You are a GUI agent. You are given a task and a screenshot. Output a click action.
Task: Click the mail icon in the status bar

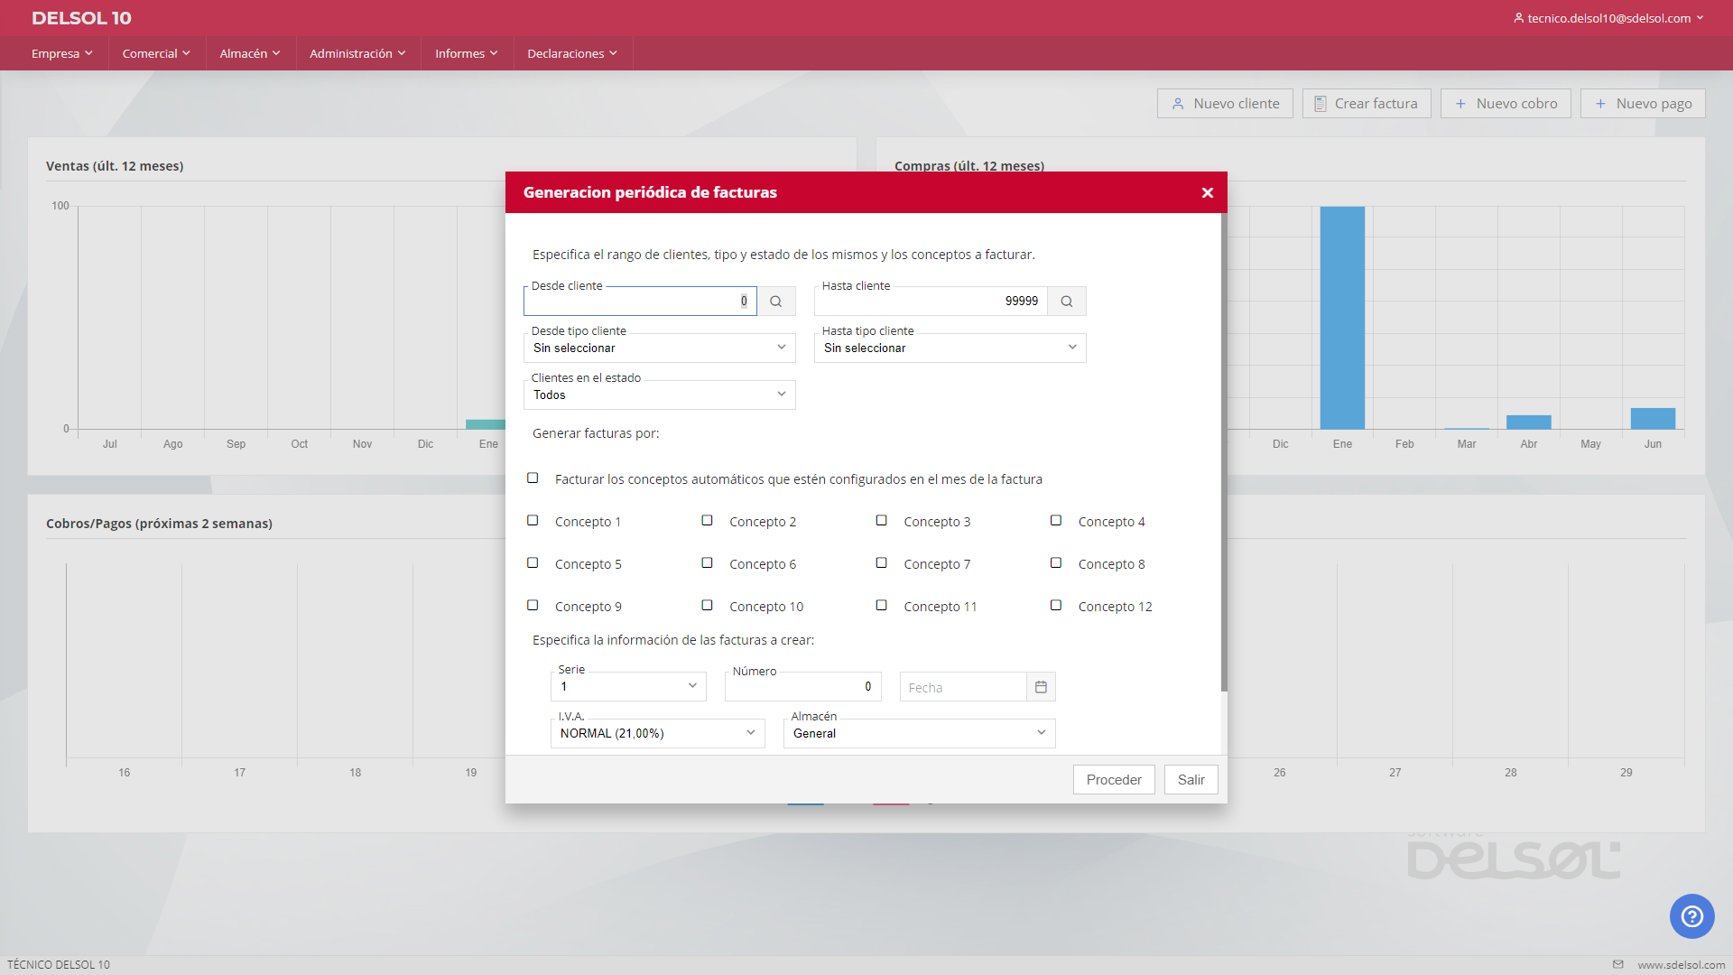pos(1618,964)
